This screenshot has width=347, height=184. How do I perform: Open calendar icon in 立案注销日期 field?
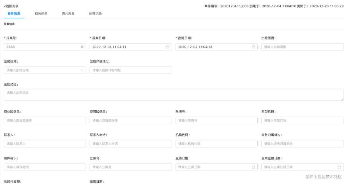[x=339, y=167]
